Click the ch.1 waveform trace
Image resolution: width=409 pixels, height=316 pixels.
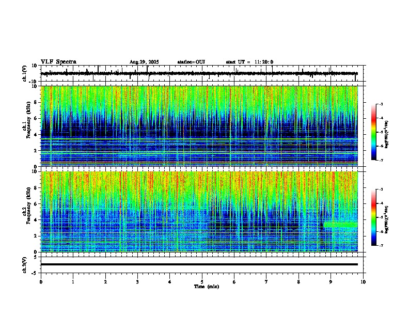[199, 73]
